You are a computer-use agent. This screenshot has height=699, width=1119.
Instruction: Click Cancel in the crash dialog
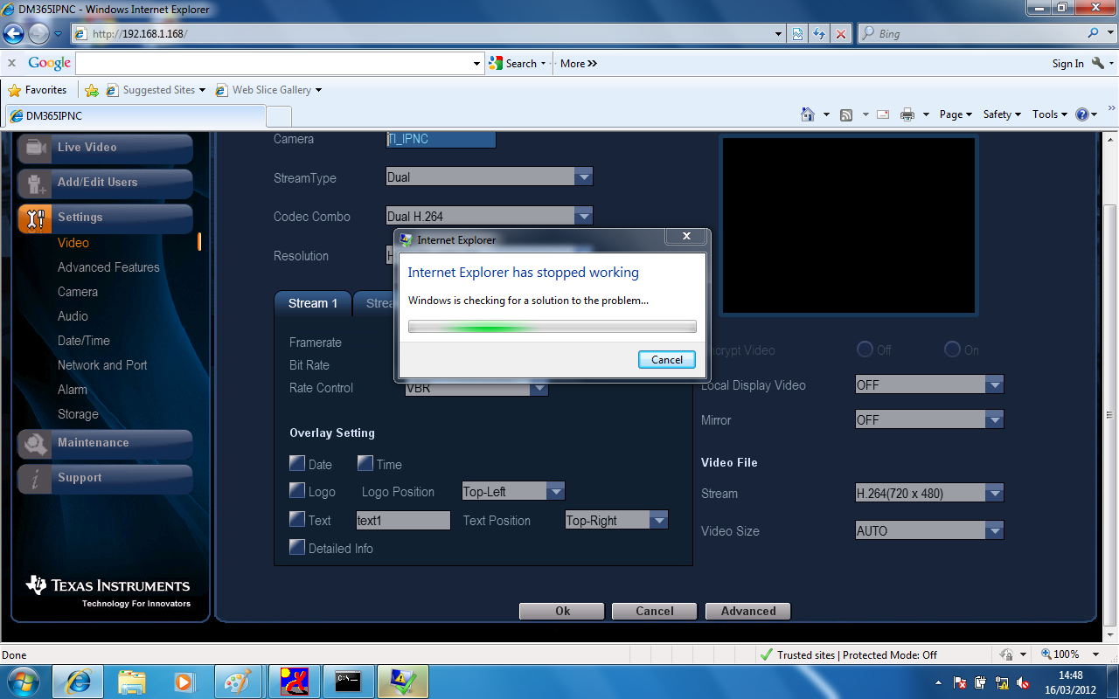(667, 359)
